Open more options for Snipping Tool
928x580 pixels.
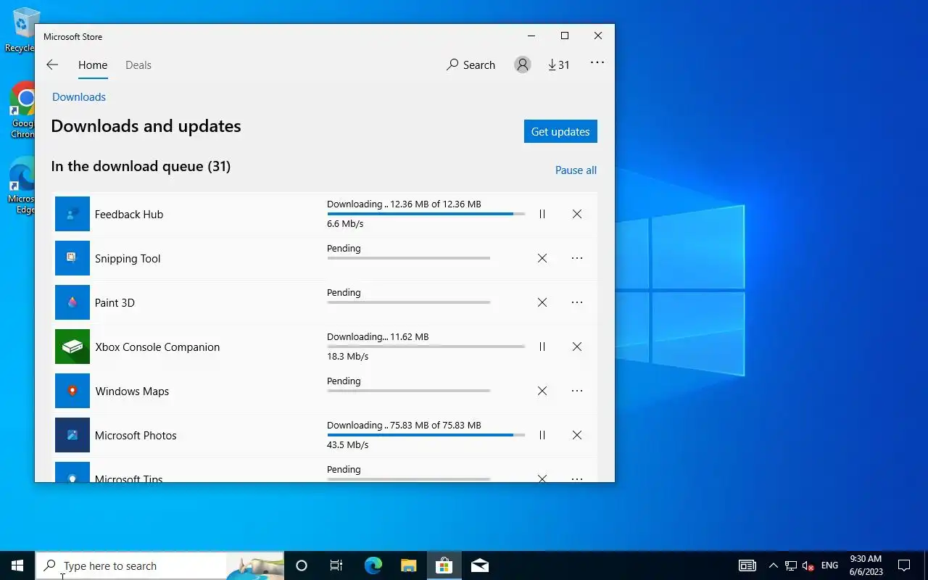point(577,258)
